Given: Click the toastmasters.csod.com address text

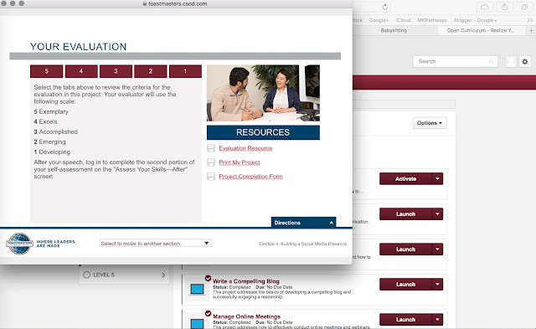Looking at the screenshot, I should (178, 3).
